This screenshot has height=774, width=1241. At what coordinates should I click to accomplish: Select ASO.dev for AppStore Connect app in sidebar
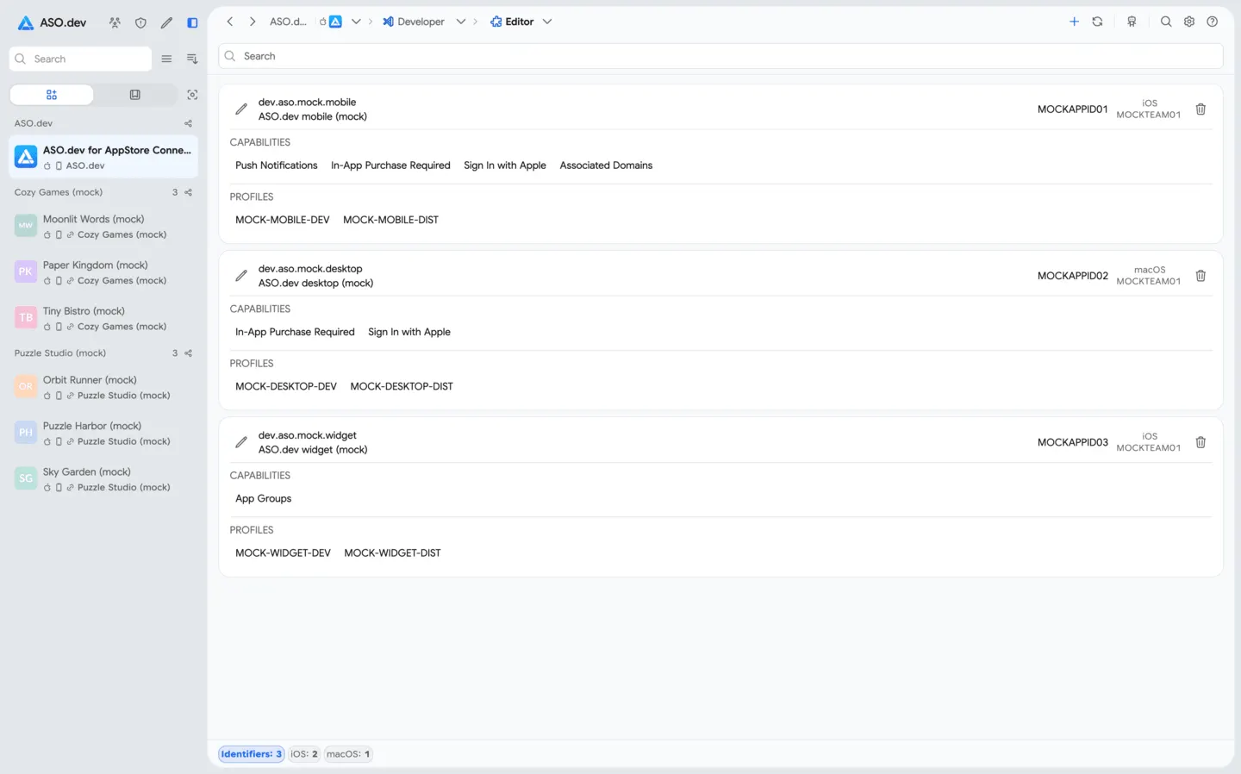[x=103, y=157]
